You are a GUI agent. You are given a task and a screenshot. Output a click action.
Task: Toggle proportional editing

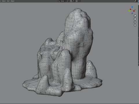point(77,1)
